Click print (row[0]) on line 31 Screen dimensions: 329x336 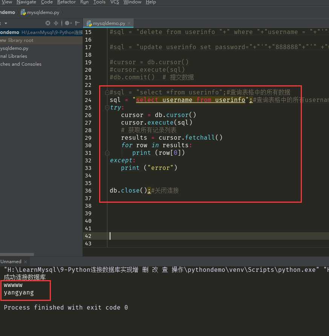pyautogui.click(x=159, y=153)
